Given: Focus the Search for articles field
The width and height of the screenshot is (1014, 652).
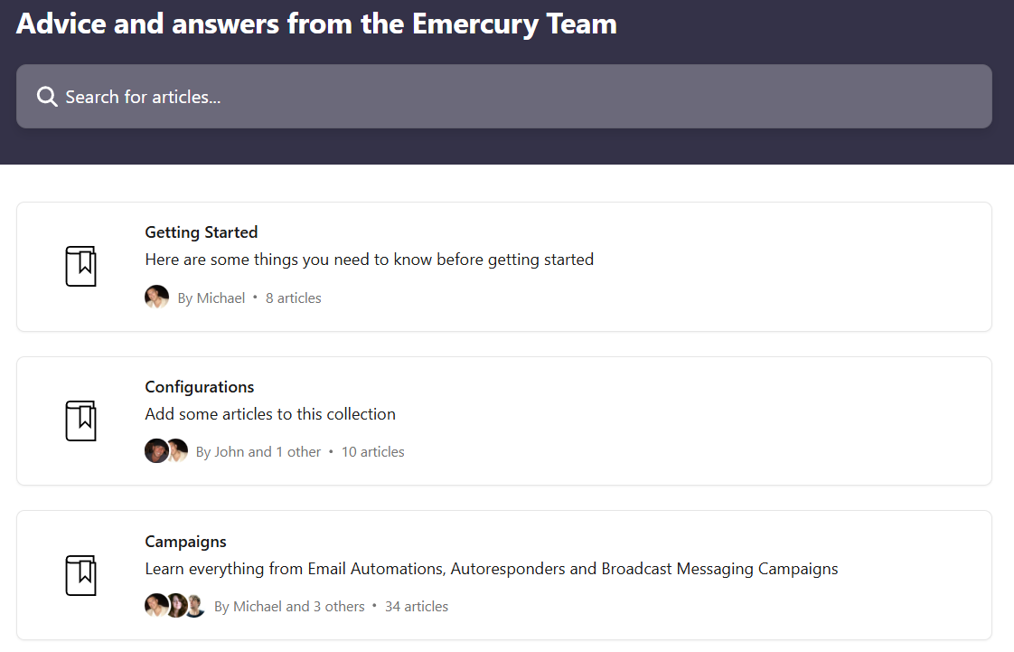Looking at the screenshot, I should [515, 97].
